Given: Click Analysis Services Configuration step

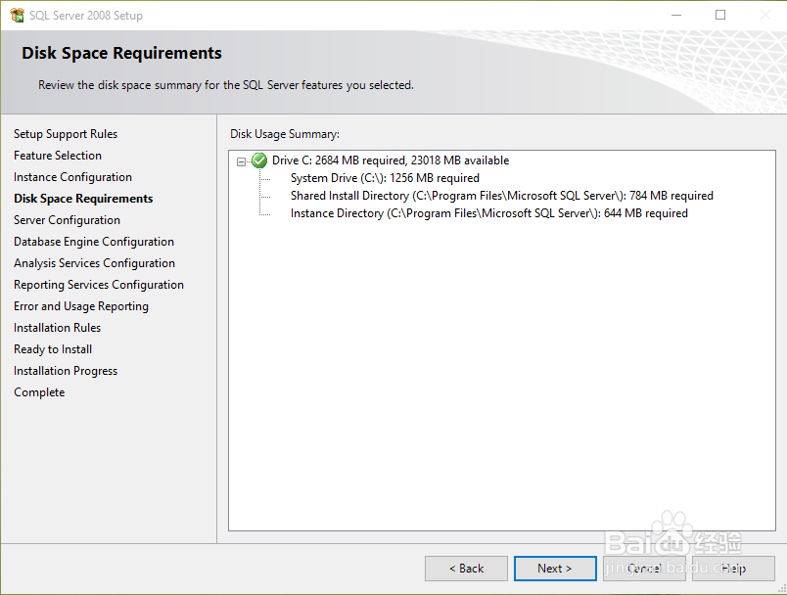Looking at the screenshot, I should (94, 263).
